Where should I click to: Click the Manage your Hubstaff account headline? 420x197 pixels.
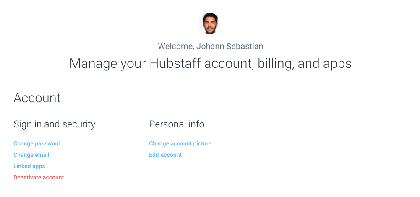(x=210, y=64)
